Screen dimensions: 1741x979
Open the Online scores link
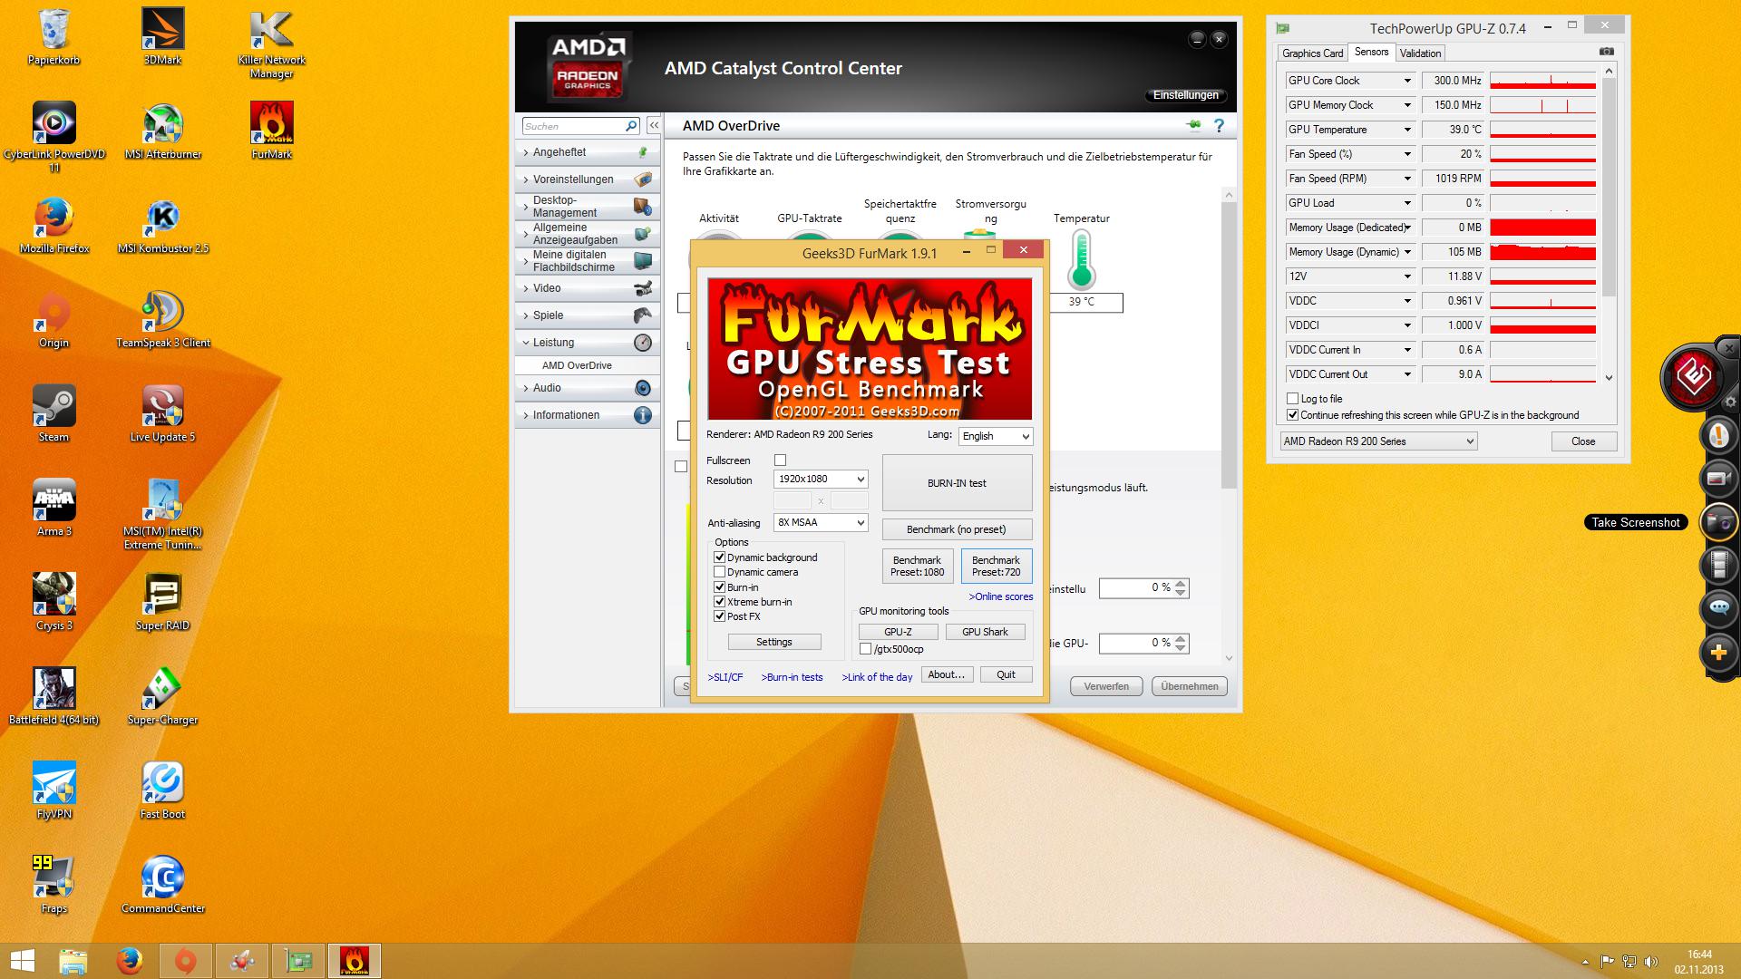pos(1000,596)
